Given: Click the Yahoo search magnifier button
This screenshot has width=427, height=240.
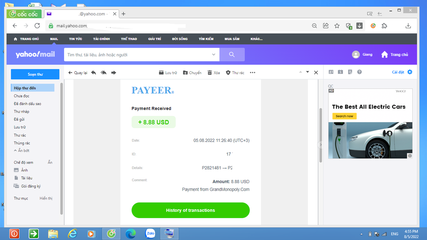Looking at the screenshot, I should point(232,55).
